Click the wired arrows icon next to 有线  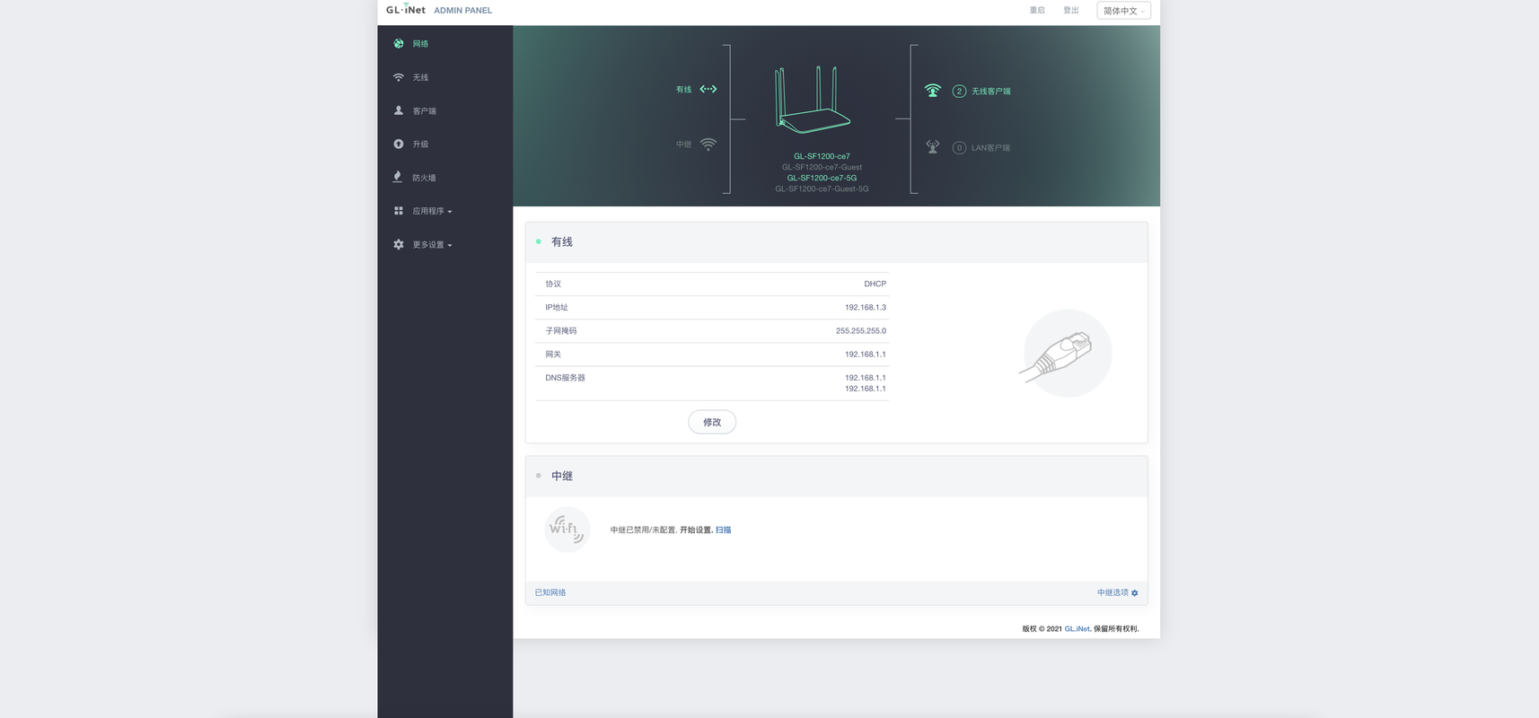click(708, 89)
